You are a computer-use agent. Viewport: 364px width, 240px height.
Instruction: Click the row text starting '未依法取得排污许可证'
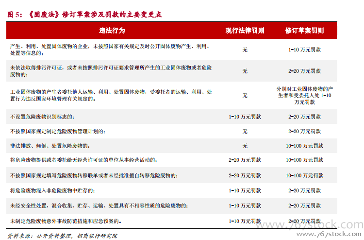pos(111,71)
